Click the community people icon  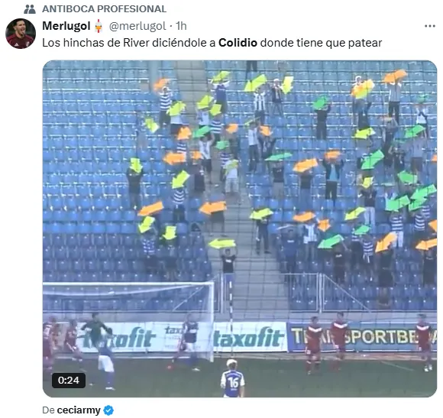coord(30,9)
